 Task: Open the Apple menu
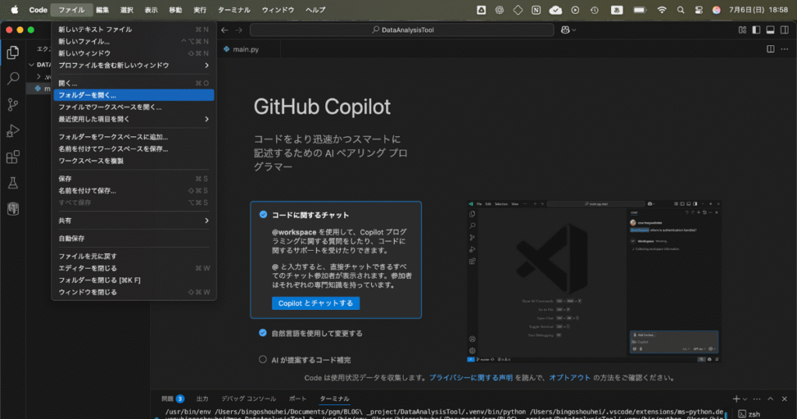coord(14,9)
